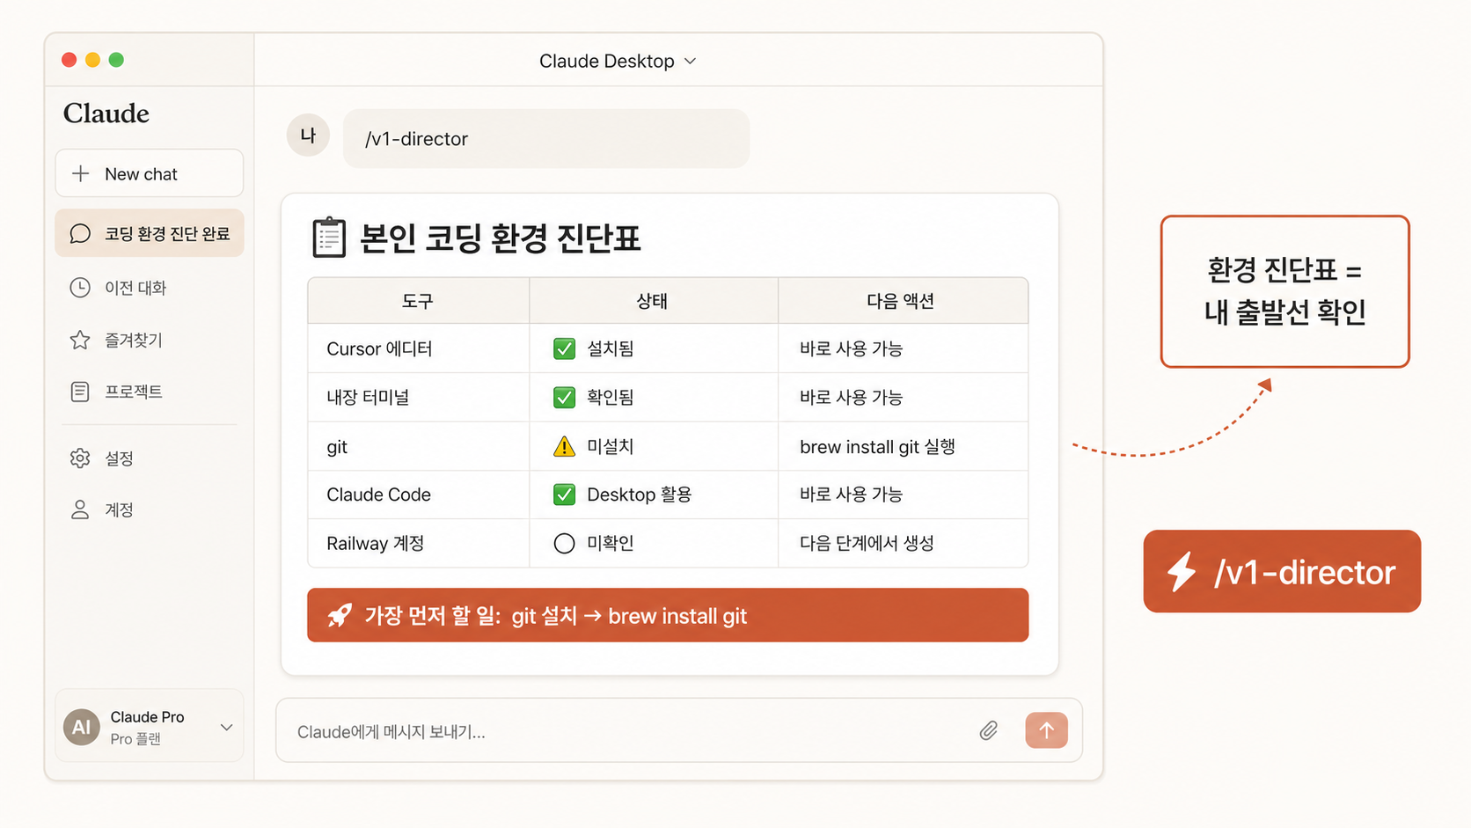Click 바로 사용 가능 in the 내장 터미널 row
Screen dimensions: 1471x828
coord(851,398)
